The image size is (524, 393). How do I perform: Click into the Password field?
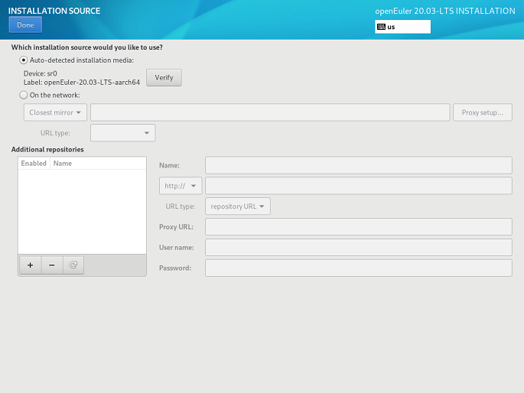pyautogui.click(x=358, y=268)
